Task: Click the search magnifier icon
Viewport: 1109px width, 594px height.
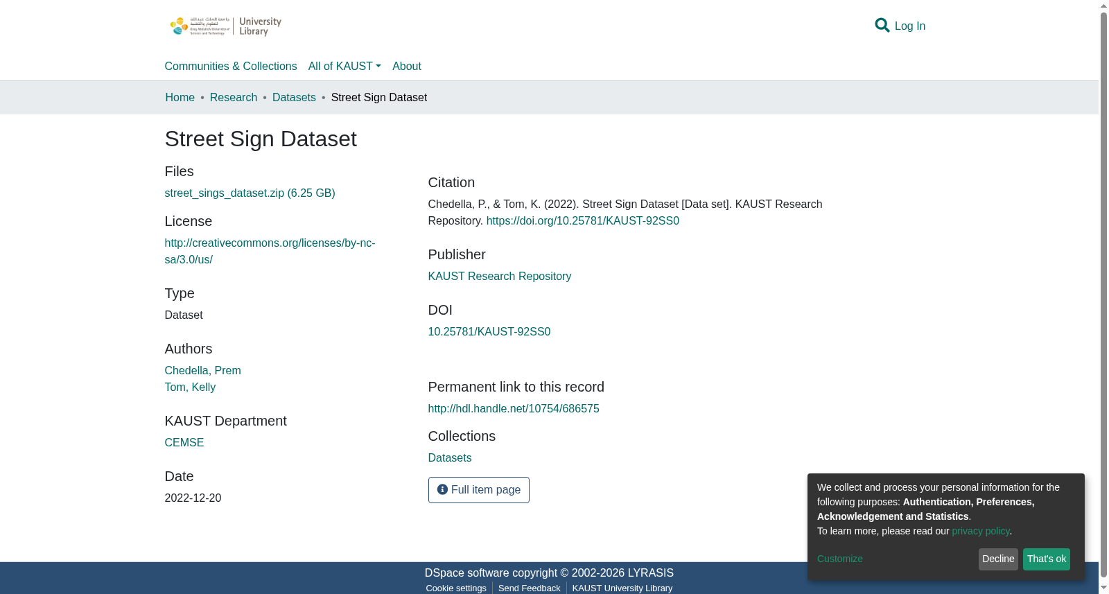Action: (x=882, y=26)
